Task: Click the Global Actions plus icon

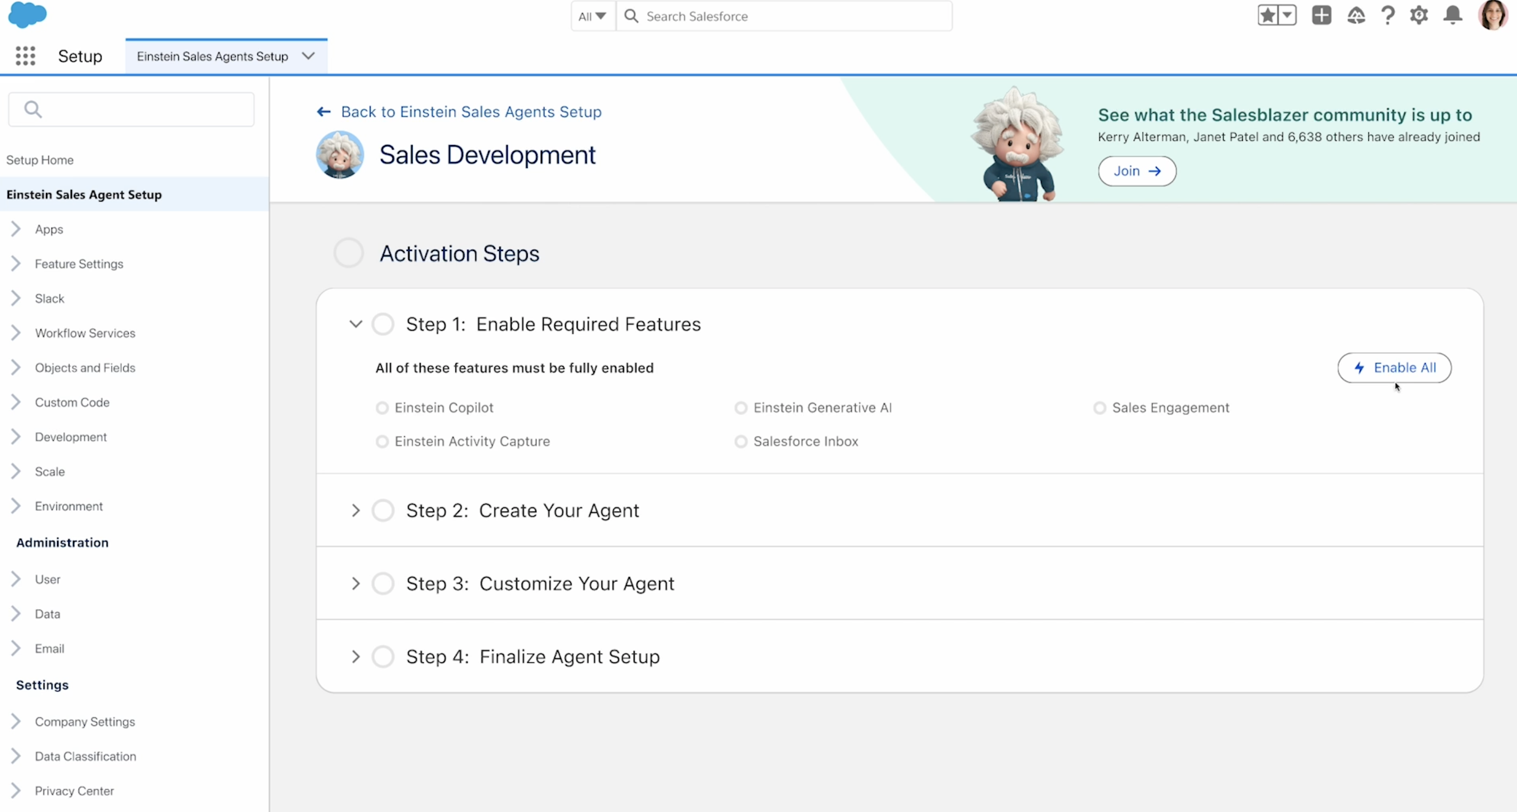Action: 1321,15
